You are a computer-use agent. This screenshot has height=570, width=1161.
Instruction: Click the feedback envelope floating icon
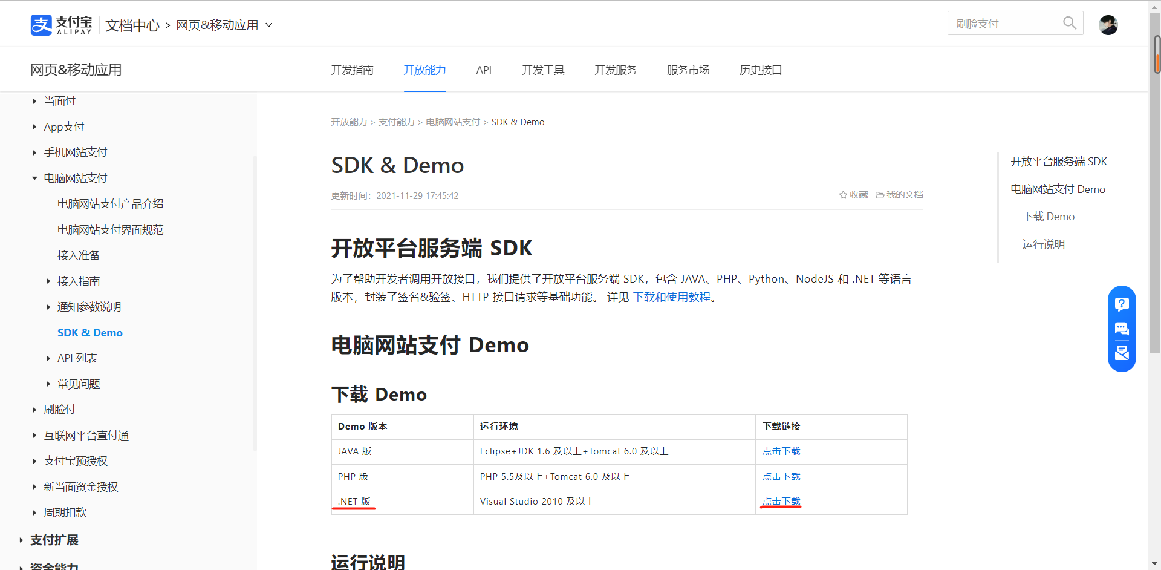coord(1122,353)
